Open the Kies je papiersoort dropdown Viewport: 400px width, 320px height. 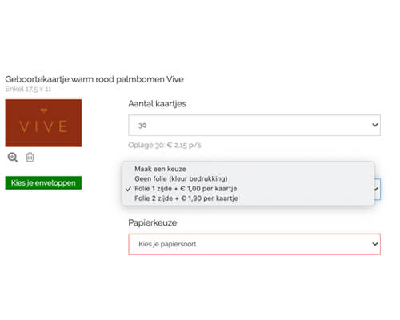254,244
